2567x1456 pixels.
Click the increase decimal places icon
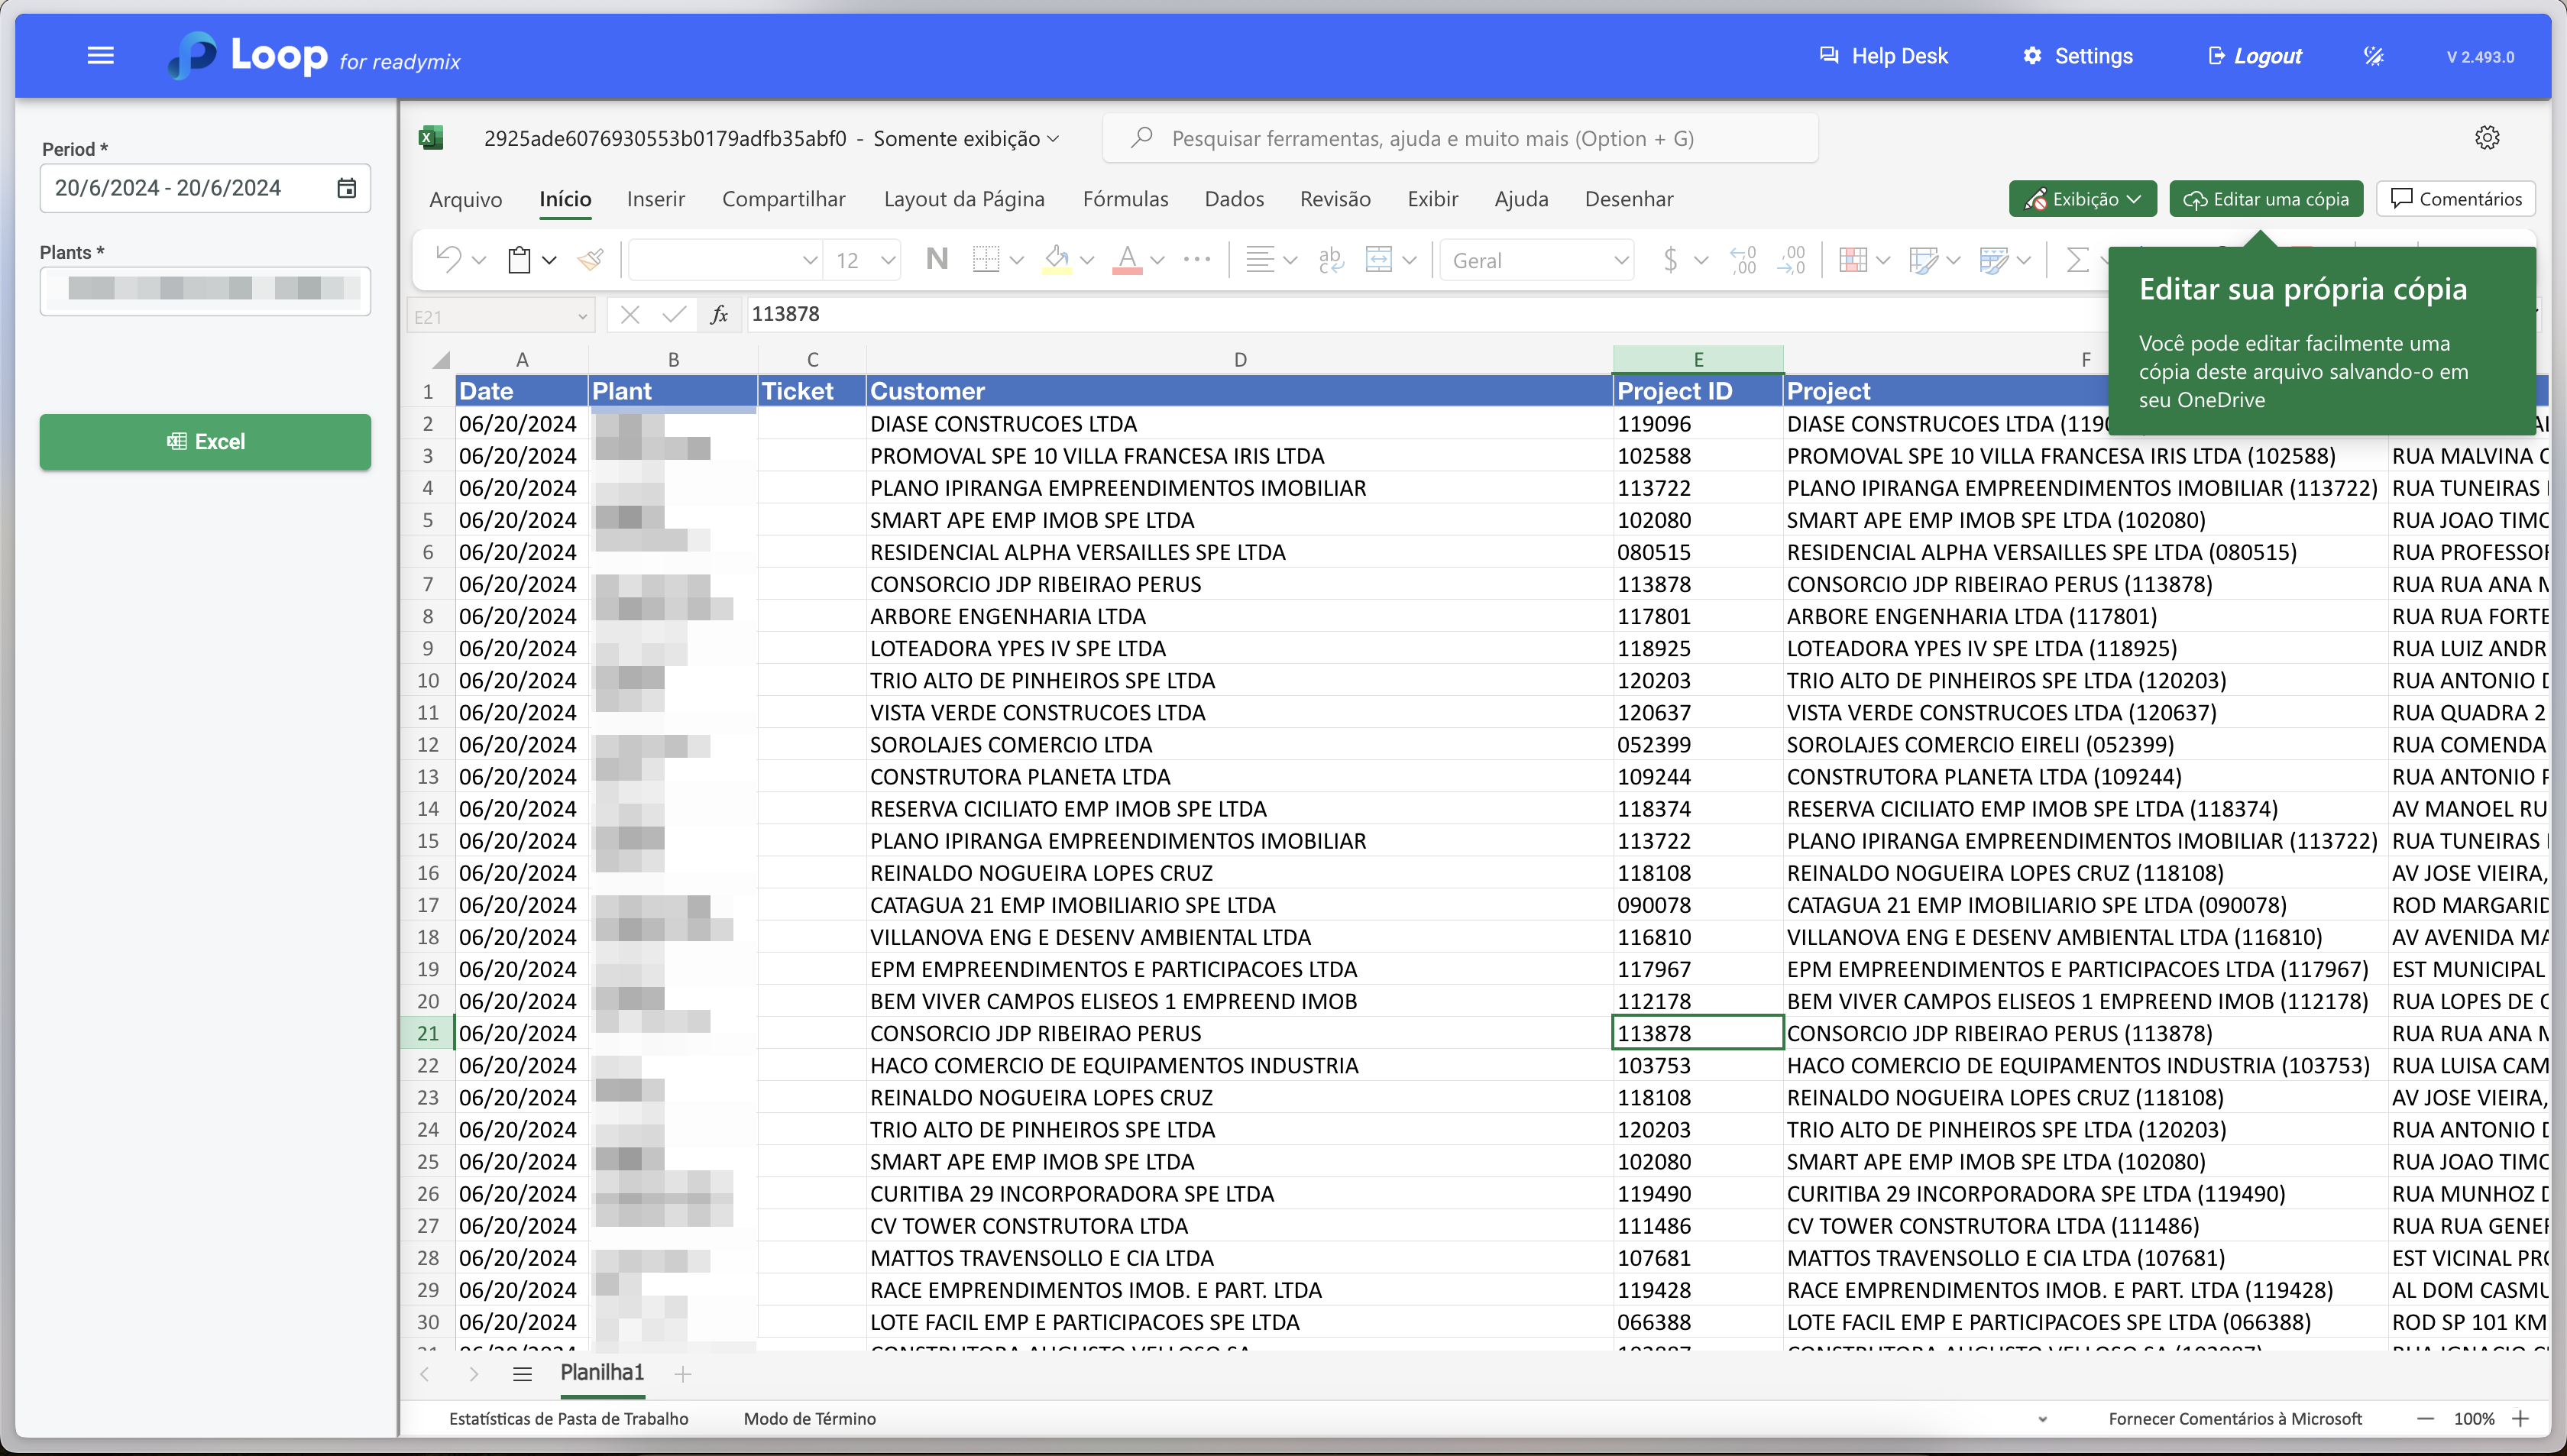[1743, 260]
